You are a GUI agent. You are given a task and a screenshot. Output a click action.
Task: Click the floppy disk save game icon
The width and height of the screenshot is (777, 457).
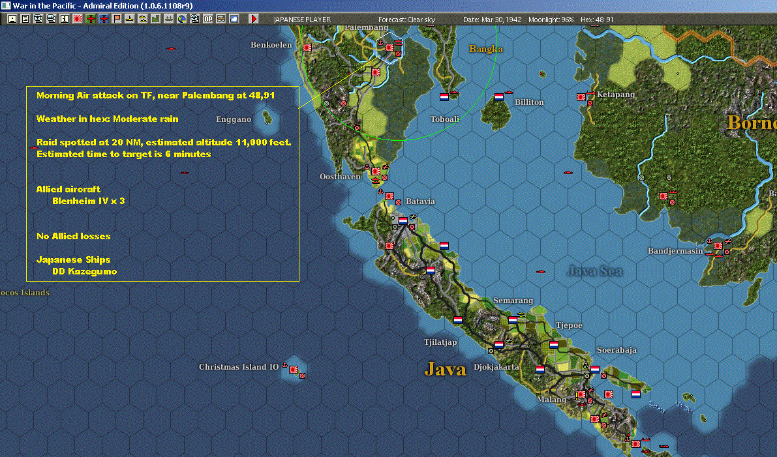(12, 19)
